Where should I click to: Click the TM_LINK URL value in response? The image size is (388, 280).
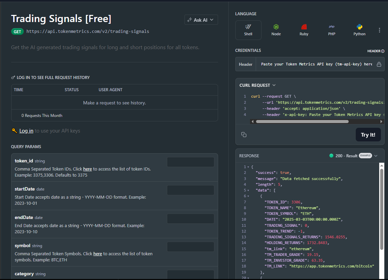[332, 266]
